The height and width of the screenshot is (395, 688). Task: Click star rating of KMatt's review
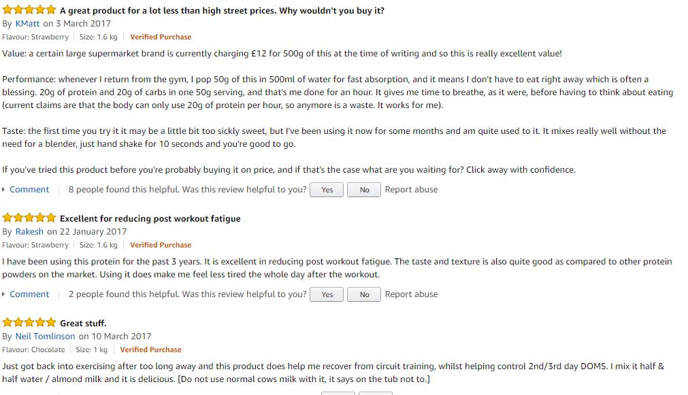click(29, 10)
